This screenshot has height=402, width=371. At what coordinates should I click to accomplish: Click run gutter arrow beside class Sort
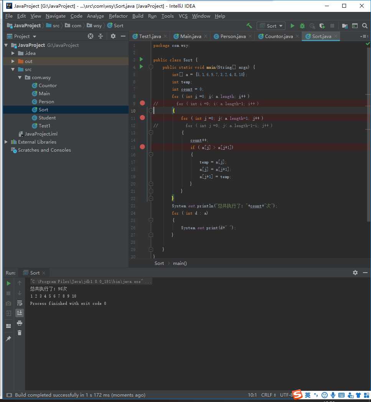coord(141,59)
